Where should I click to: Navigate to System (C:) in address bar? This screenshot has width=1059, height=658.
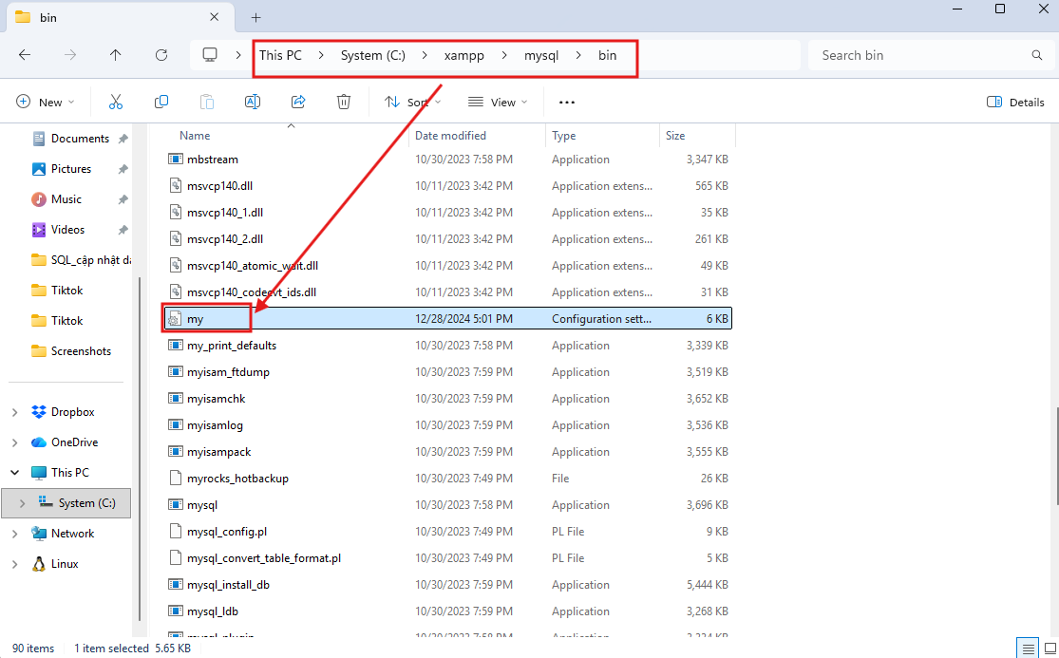point(373,55)
